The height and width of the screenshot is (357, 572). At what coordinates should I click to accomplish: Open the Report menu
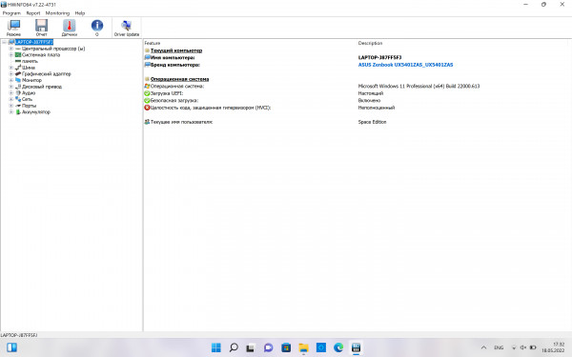point(33,13)
